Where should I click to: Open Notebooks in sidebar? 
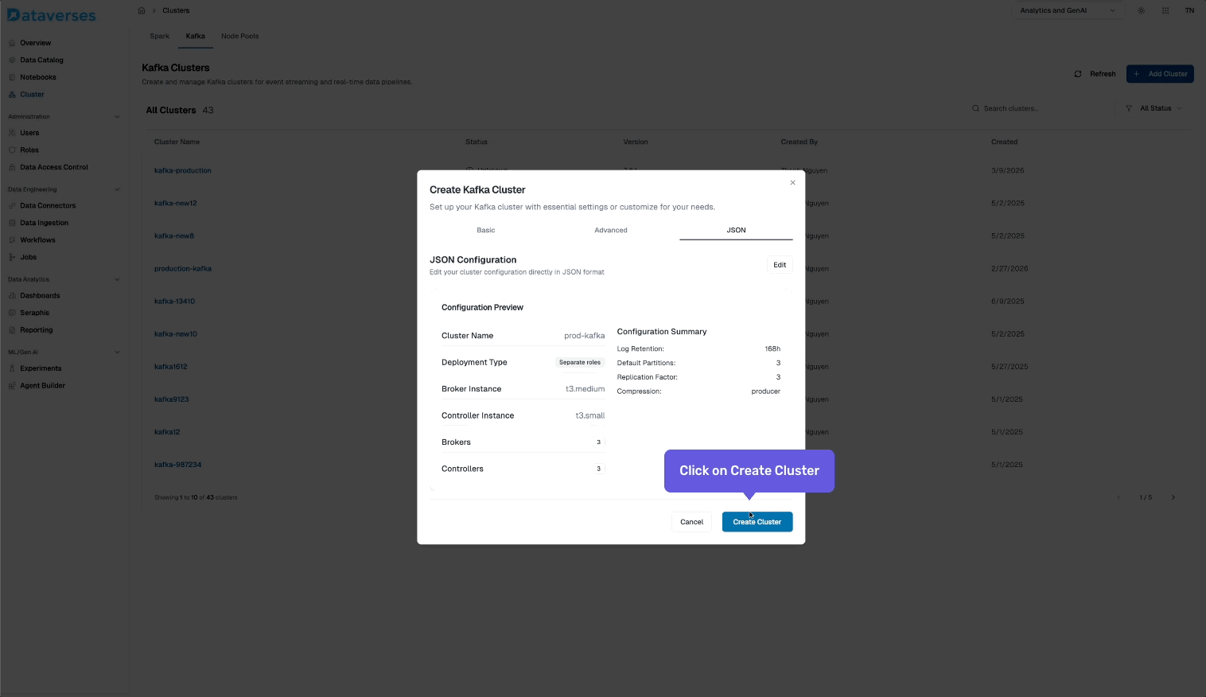(x=37, y=77)
